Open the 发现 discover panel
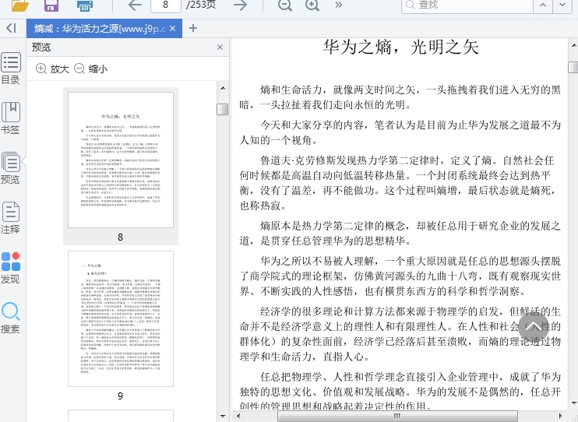578x422 pixels. (11, 268)
